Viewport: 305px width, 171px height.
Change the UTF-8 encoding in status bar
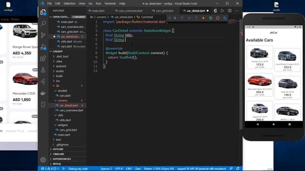[119, 169]
